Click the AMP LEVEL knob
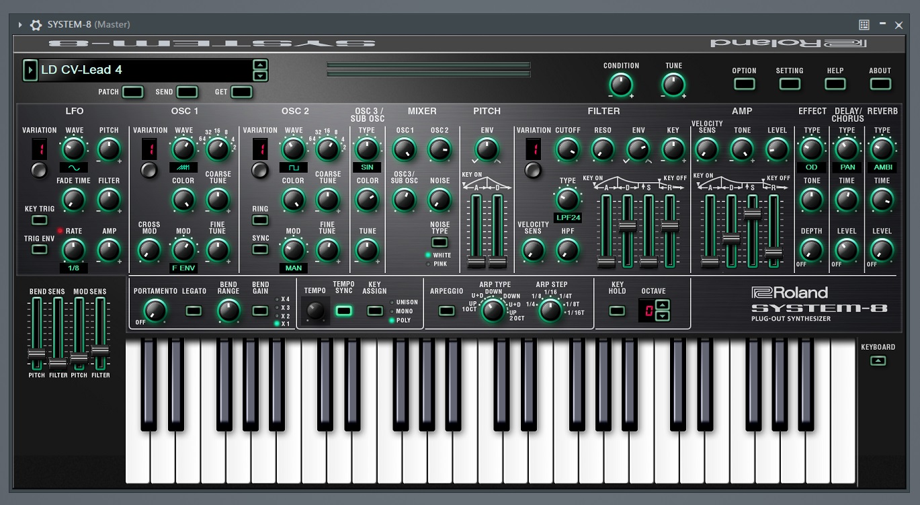Image resolution: width=920 pixels, height=505 pixels. 777,149
